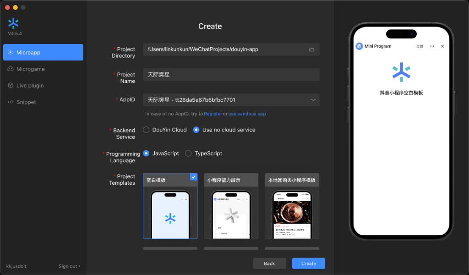Open the Microapp section
Screen dimensions: 469x275
[43, 52]
